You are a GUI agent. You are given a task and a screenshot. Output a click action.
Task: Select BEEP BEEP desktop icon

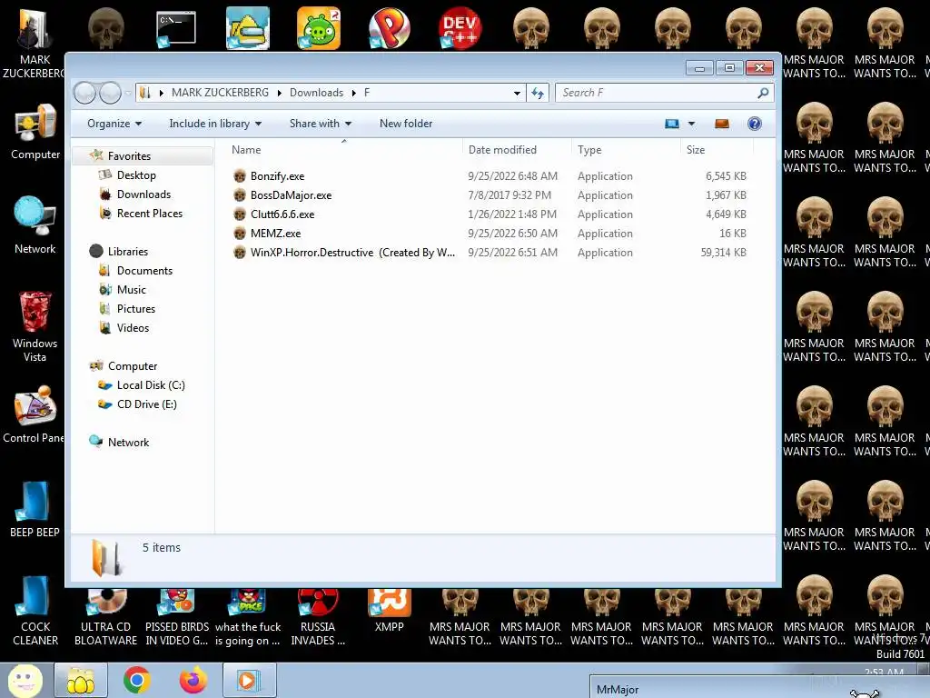point(35,509)
